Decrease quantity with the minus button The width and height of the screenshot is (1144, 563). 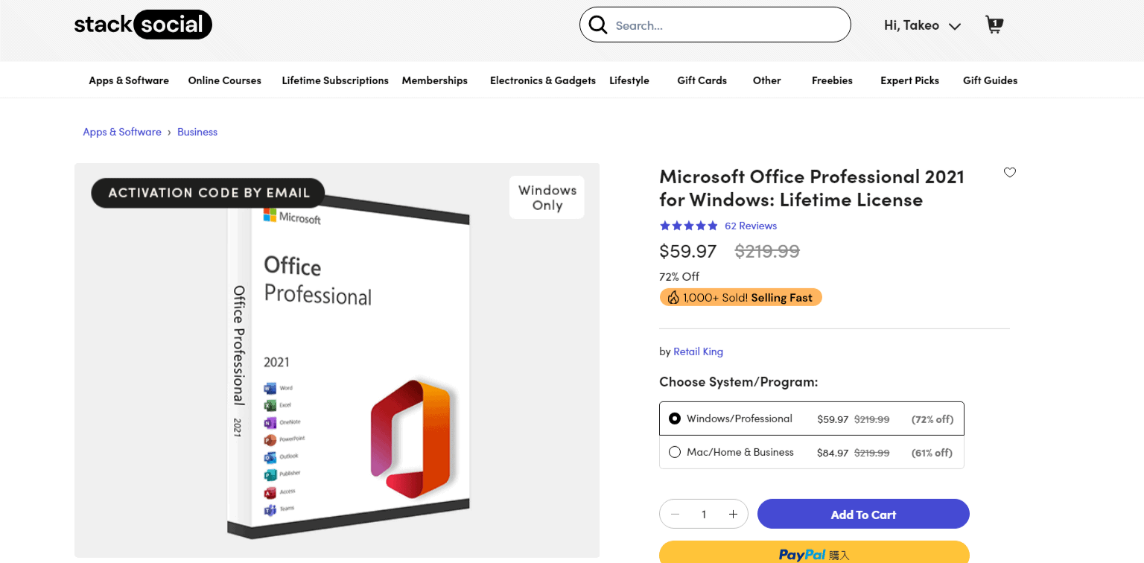pyautogui.click(x=675, y=514)
